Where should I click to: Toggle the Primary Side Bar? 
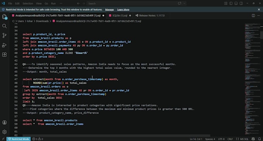pyautogui.click(x=231, y=3)
